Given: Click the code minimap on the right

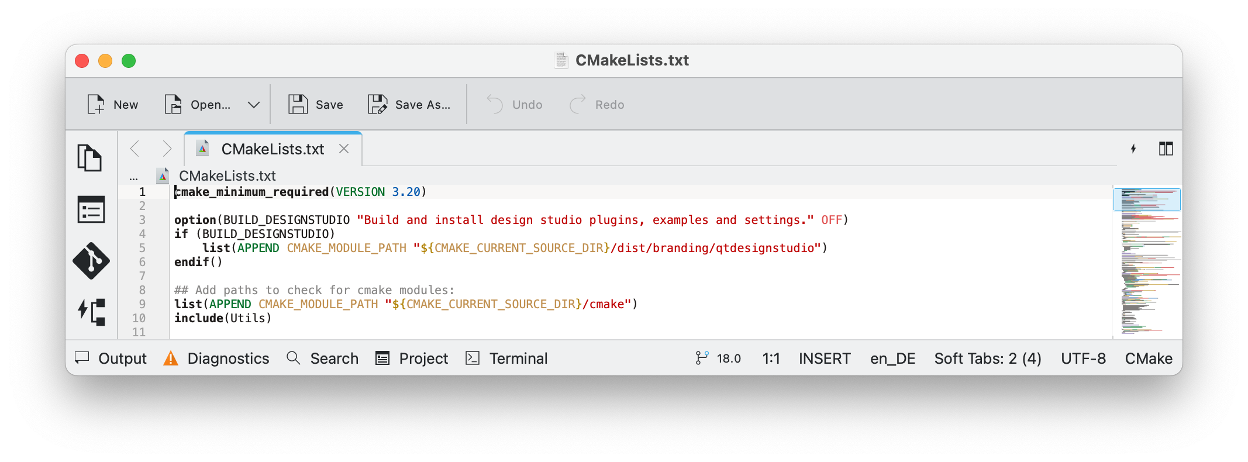Looking at the screenshot, I should coord(1147,263).
